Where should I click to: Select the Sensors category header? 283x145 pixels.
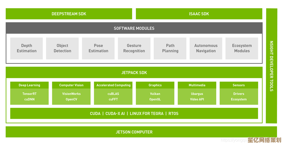coord(239,85)
